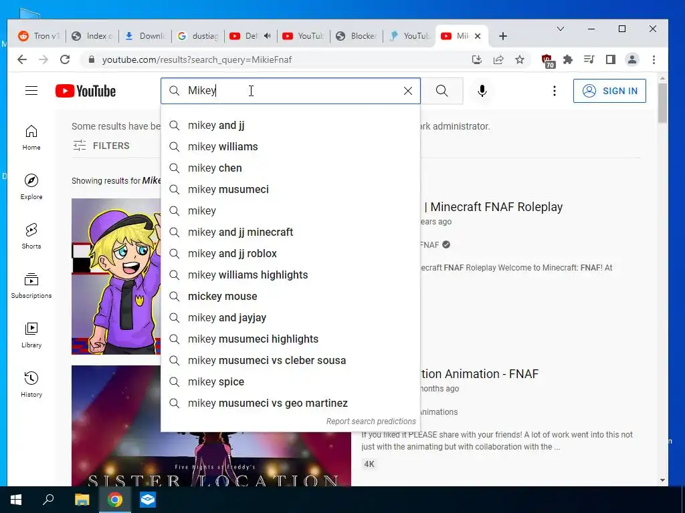Choose 'mikey williams highlights' suggestion
Screen dimensions: 685x513
(x=290, y=275)
